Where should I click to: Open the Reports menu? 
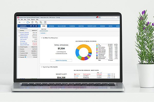[x=33, y=20]
